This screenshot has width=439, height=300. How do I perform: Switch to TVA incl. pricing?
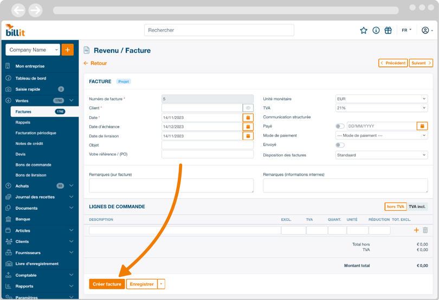tap(417, 206)
